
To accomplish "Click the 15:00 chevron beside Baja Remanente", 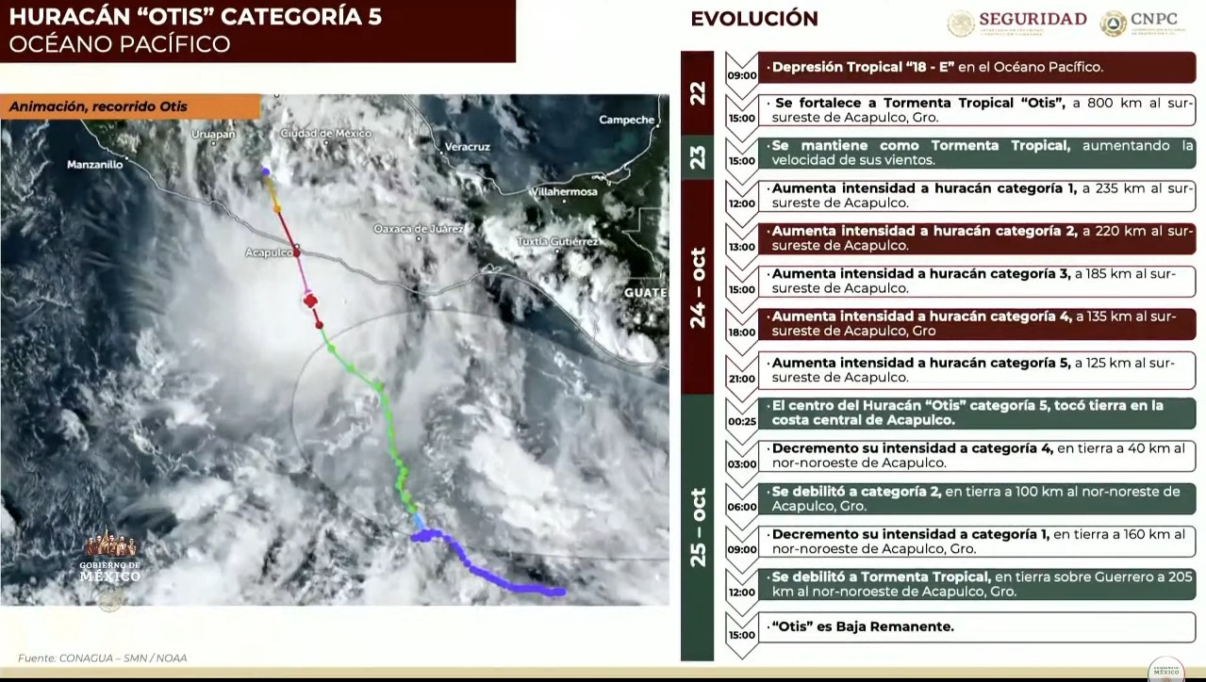I will click(741, 634).
